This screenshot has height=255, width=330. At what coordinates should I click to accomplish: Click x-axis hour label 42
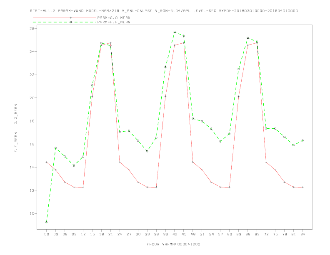click(x=175, y=234)
